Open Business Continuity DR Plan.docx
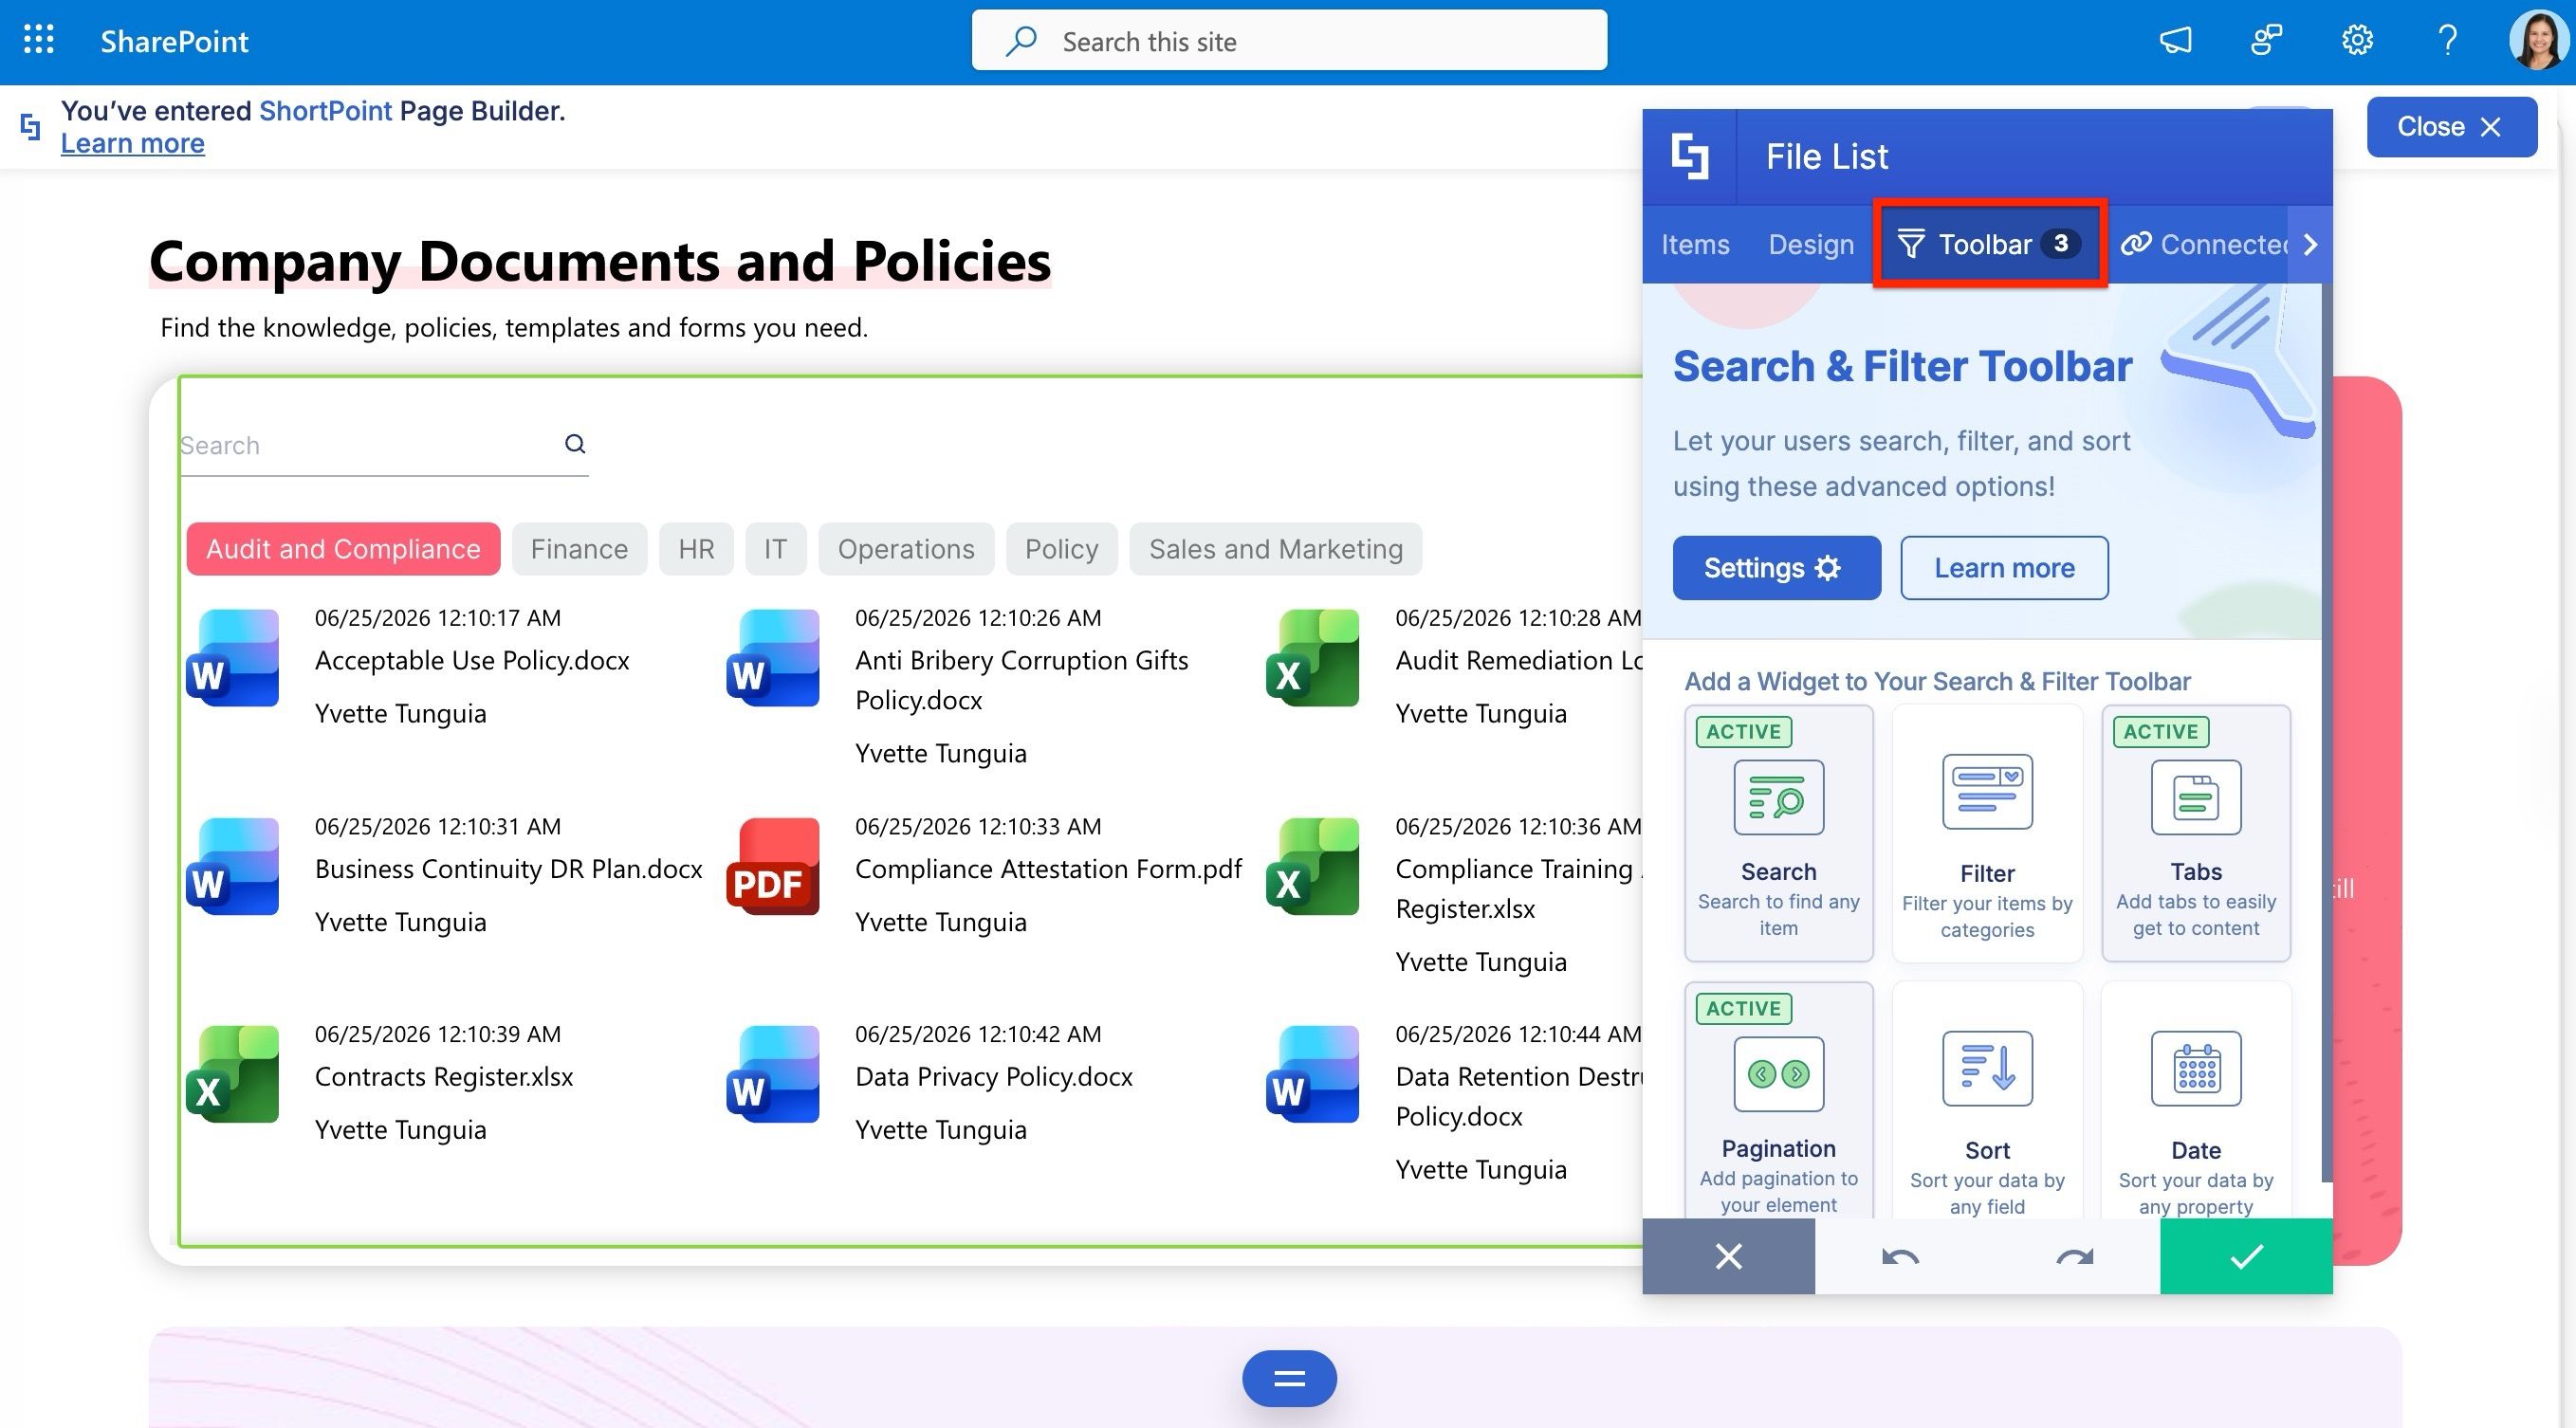Screen dimensions: 2576x1428 coord(508,869)
